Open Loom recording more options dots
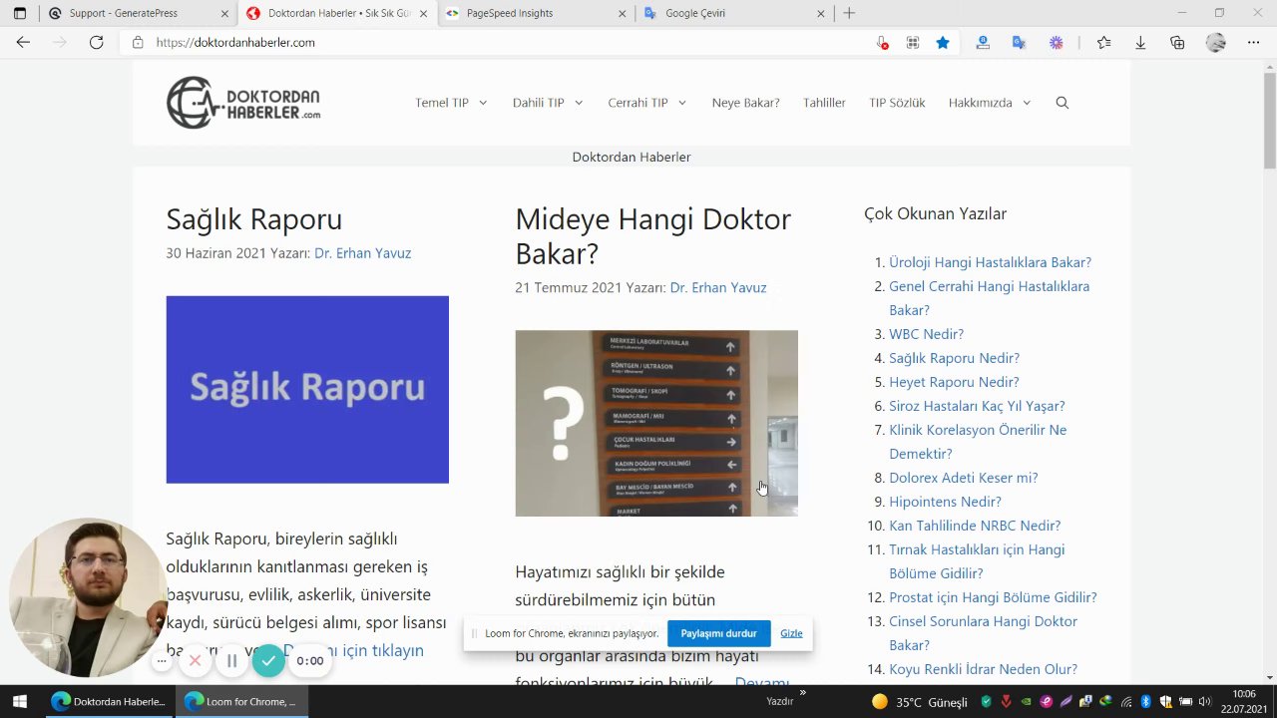This screenshot has height=718, width=1277. 162,660
